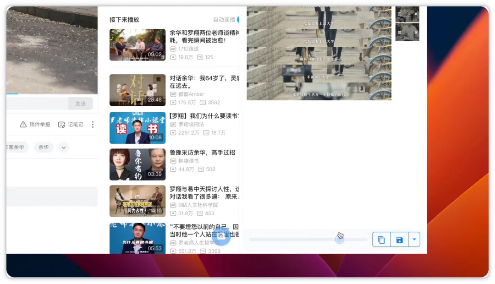Click hamburger handle on second captured frame thumbnail
The width and height of the screenshot is (495, 284).
click(x=399, y=33)
